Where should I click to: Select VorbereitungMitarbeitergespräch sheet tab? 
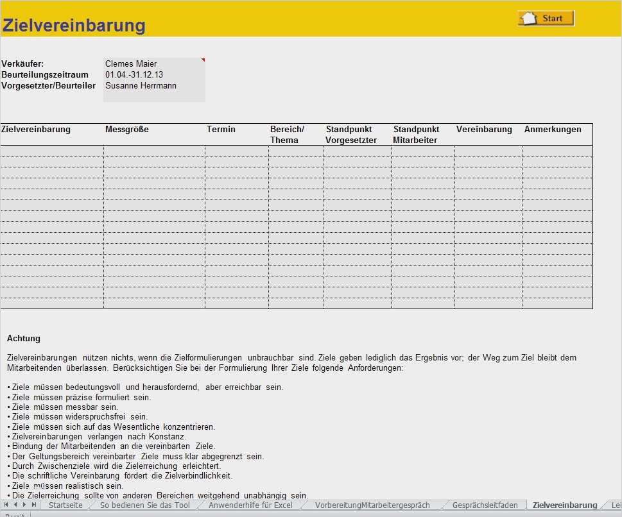(372, 505)
